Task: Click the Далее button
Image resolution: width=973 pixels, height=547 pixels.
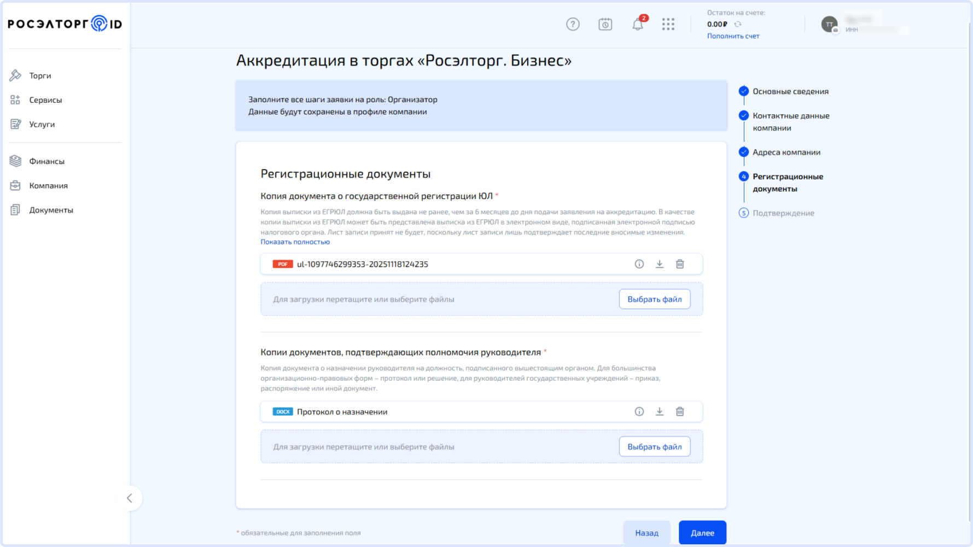Action: pos(702,533)
